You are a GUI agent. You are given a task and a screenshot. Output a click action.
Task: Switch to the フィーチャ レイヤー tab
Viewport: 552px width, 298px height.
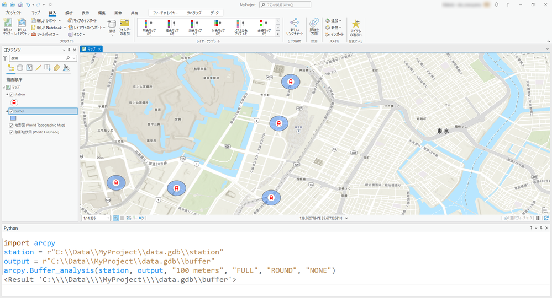[165, 12]
